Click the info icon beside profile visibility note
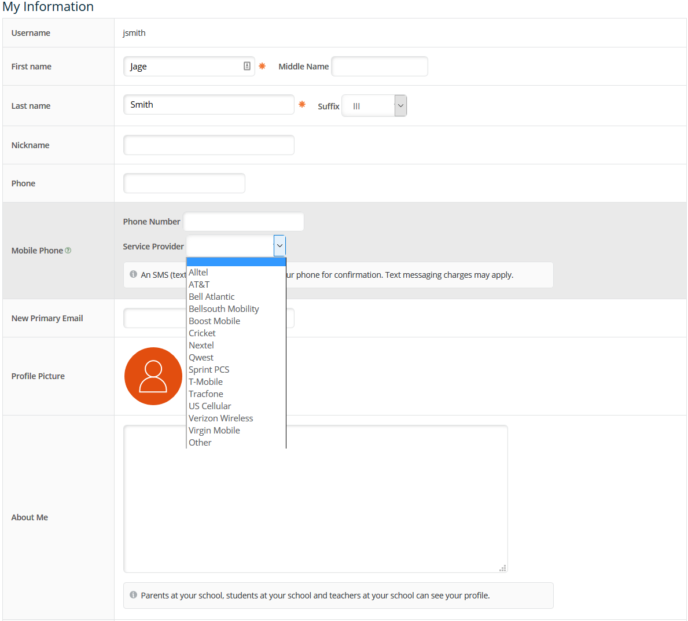The image size is (688, 621). coord(134,595)
